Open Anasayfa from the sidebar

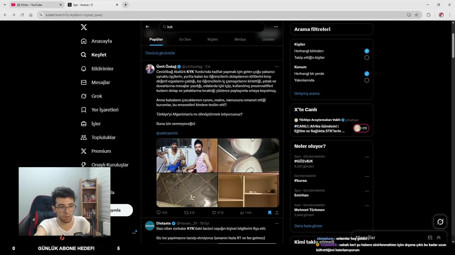coord(96,41)
